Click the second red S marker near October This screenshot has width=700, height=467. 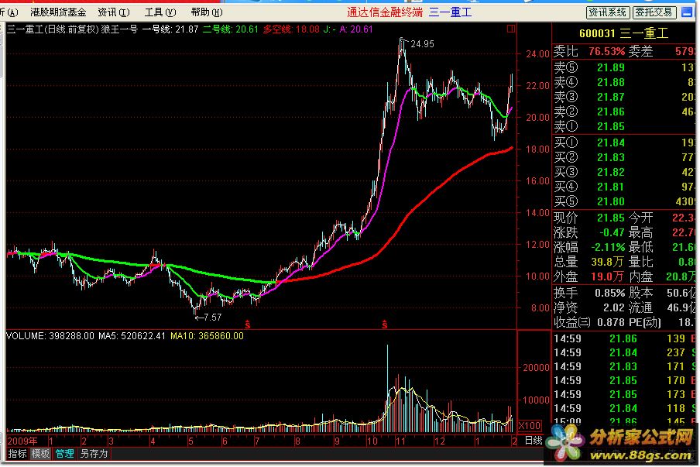tap(385, 324)
